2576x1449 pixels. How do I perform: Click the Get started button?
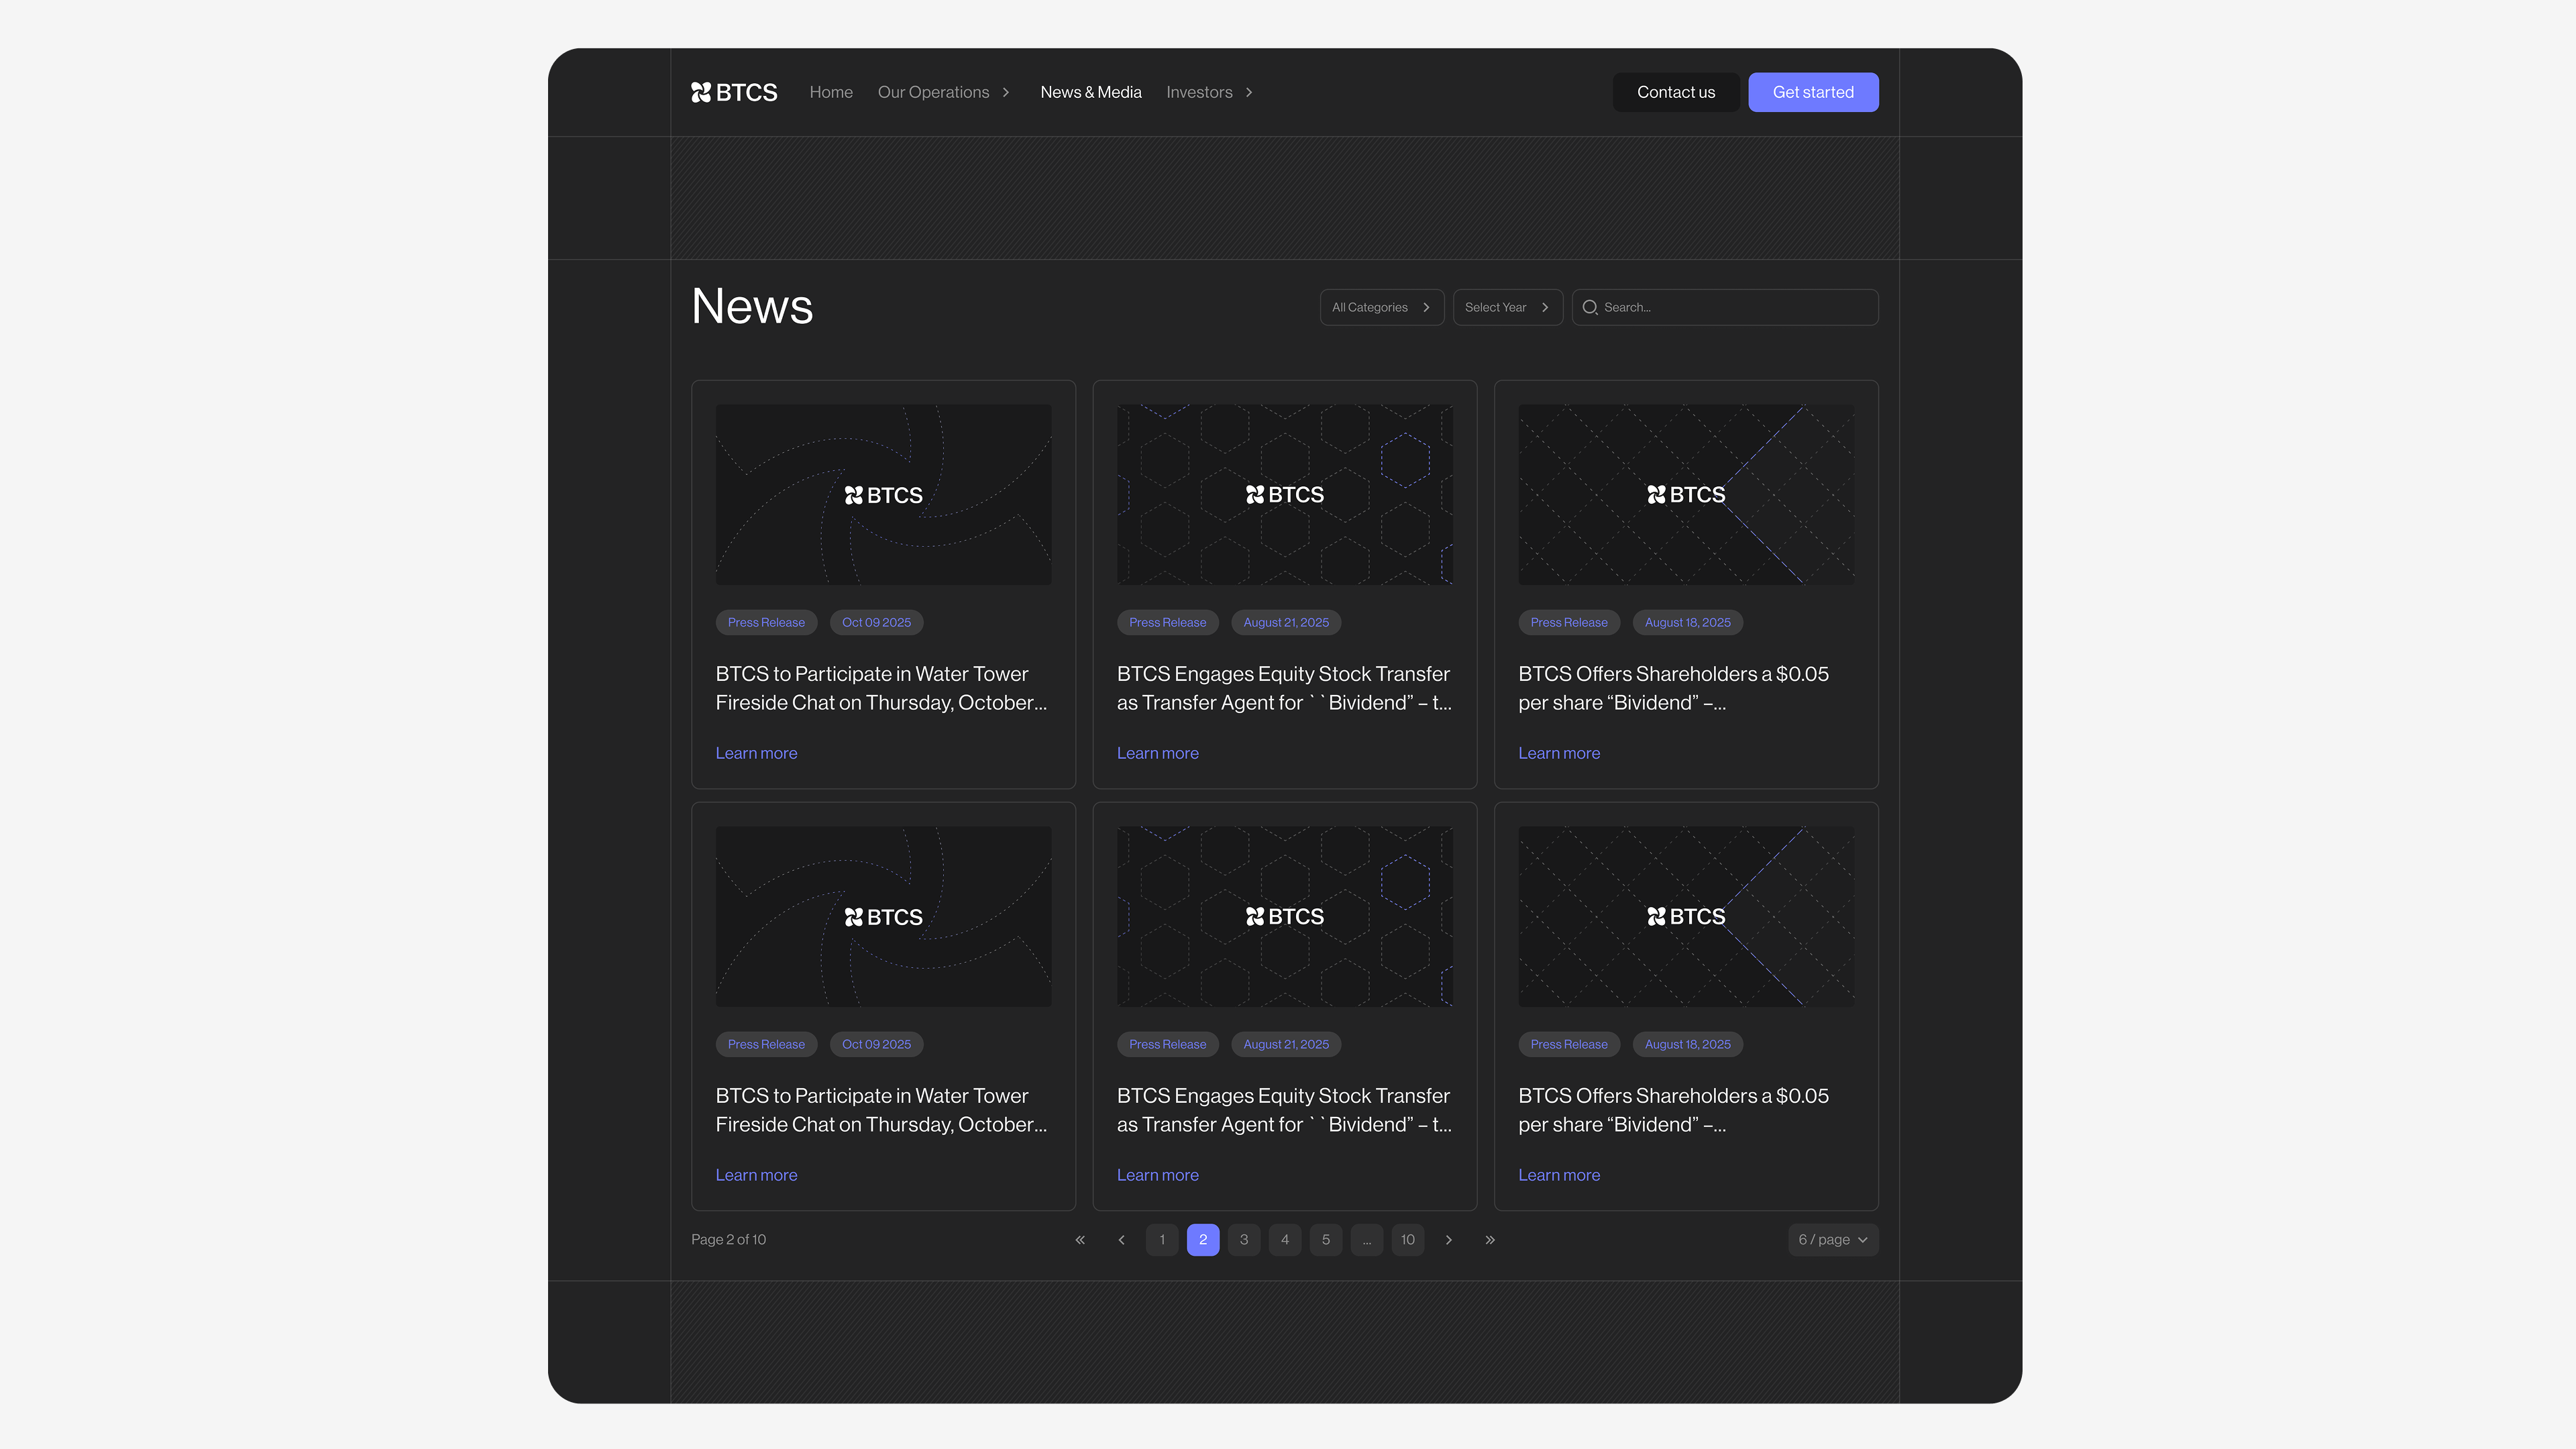(x=1813, y=92)
